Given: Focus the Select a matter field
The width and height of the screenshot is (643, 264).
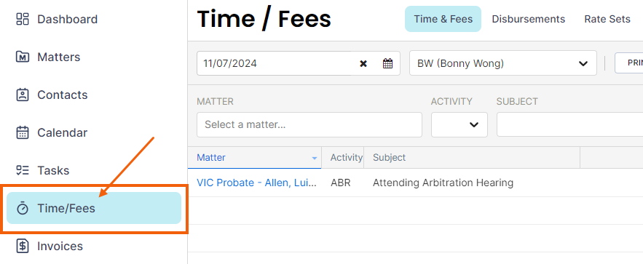Looking at the screenshot, I should pyautogui.click(x=309, y=124).
